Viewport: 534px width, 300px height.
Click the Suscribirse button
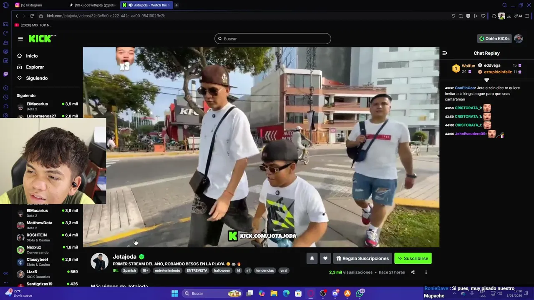click(413, 258)
